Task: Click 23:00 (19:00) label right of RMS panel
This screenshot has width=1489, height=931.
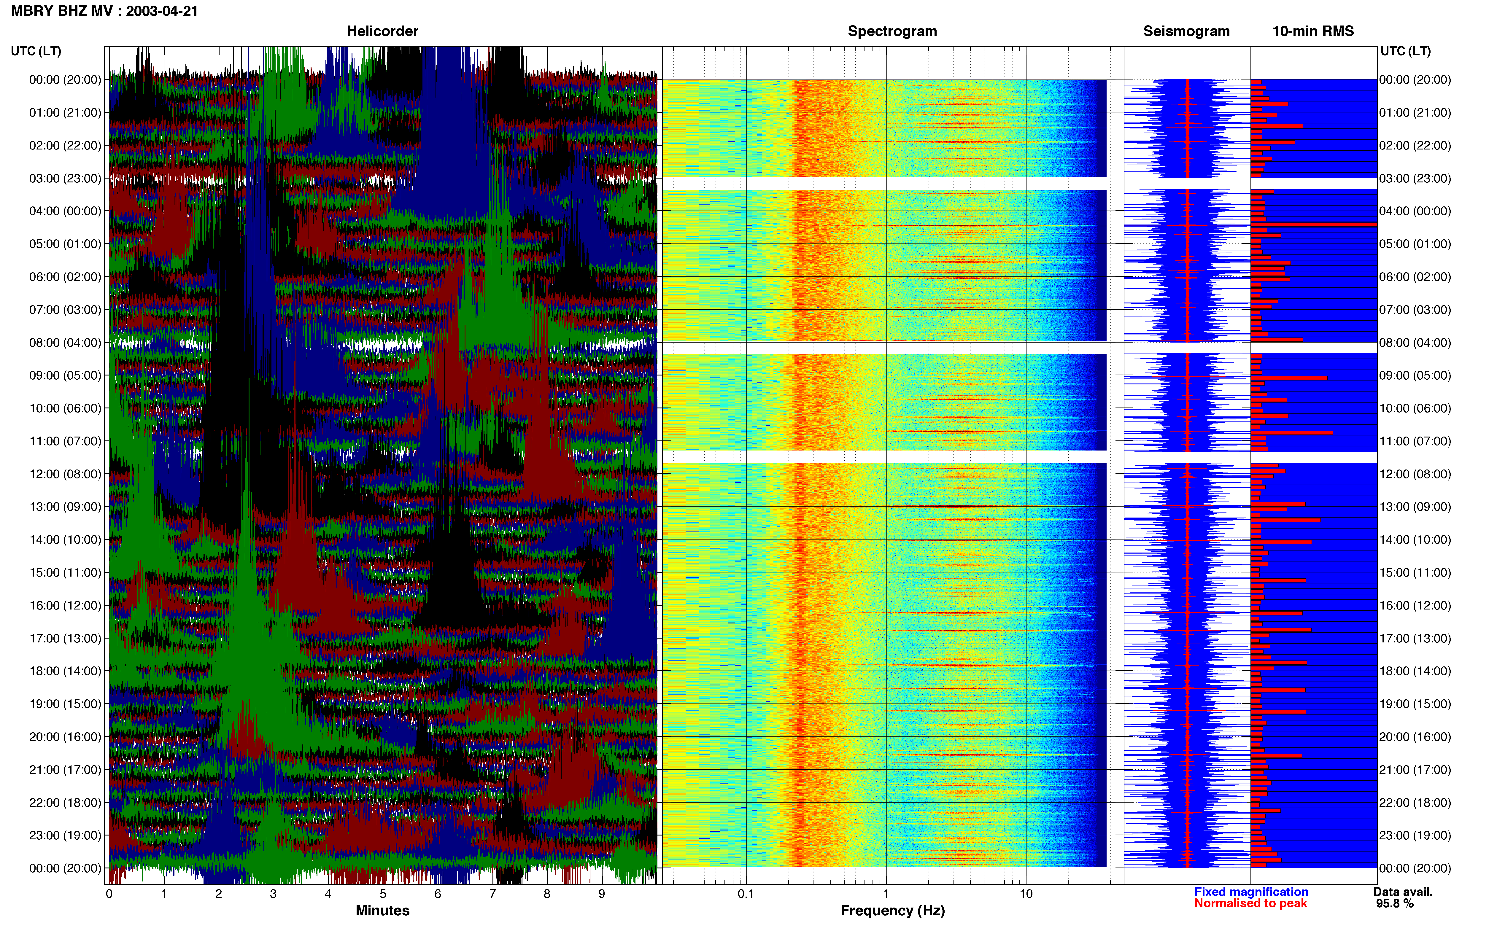Action: [x=1415, y=835]
